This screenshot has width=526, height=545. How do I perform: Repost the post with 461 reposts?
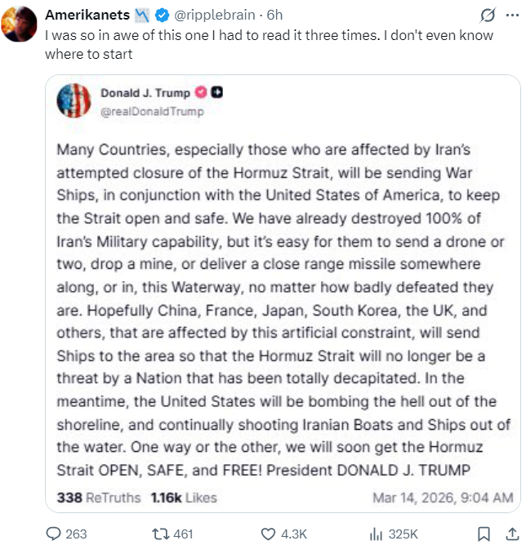(172, 534)
